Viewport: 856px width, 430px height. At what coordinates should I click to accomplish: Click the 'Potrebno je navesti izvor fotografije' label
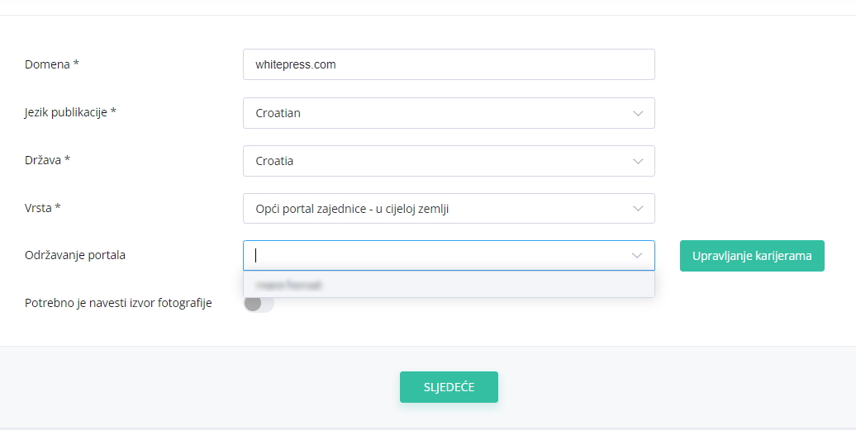(x=118, y=303)
